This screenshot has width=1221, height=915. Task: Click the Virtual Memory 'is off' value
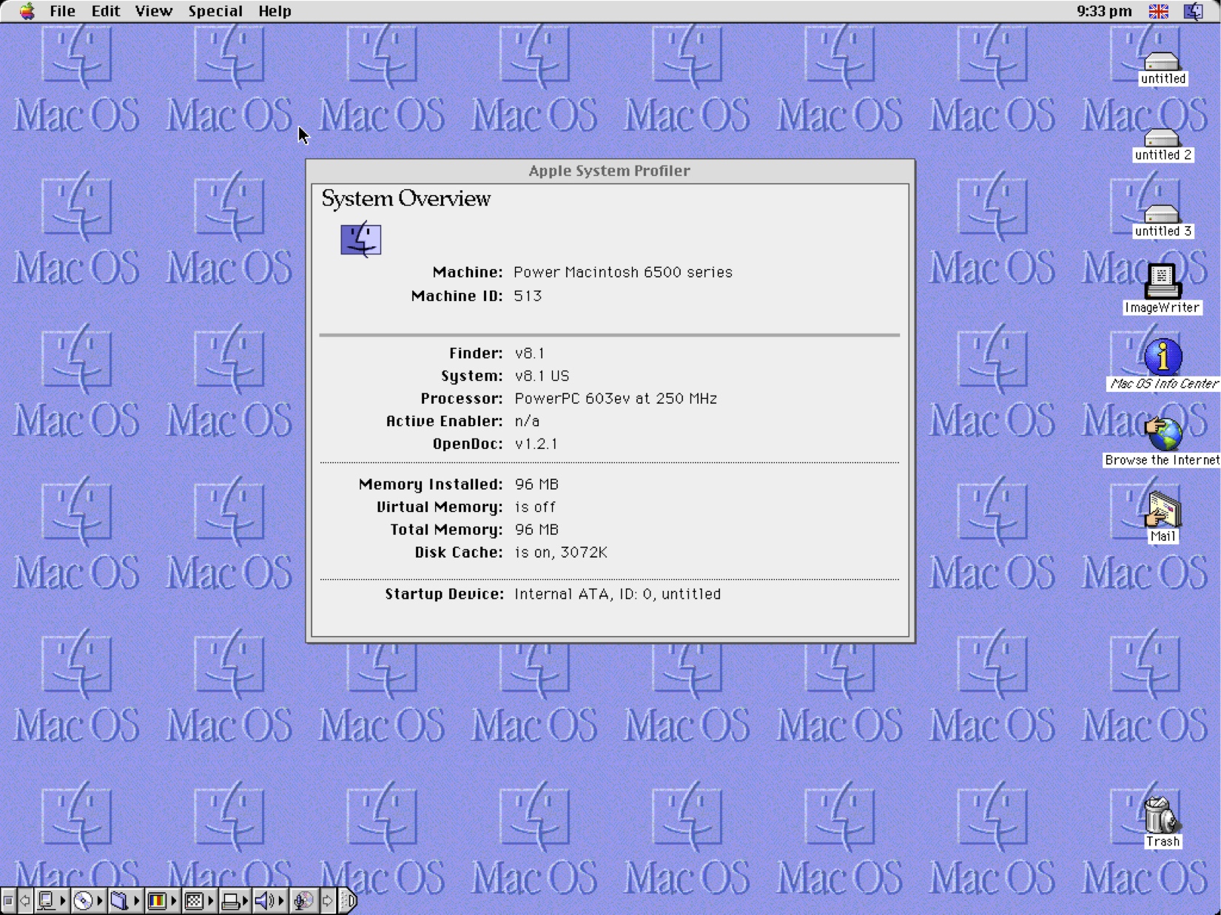(535, 507)
